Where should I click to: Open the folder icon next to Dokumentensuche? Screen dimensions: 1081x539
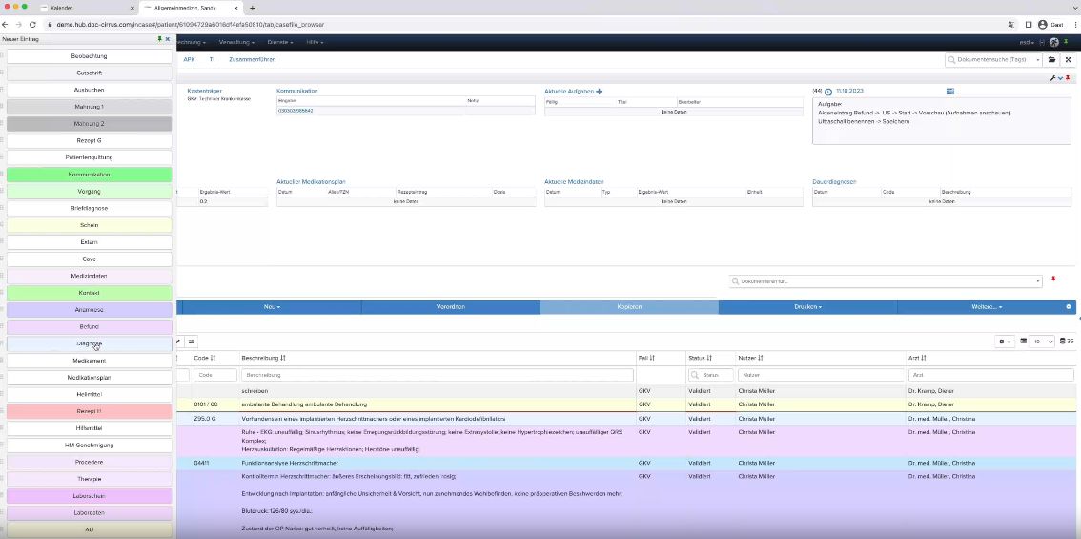tap(1052, 60)
